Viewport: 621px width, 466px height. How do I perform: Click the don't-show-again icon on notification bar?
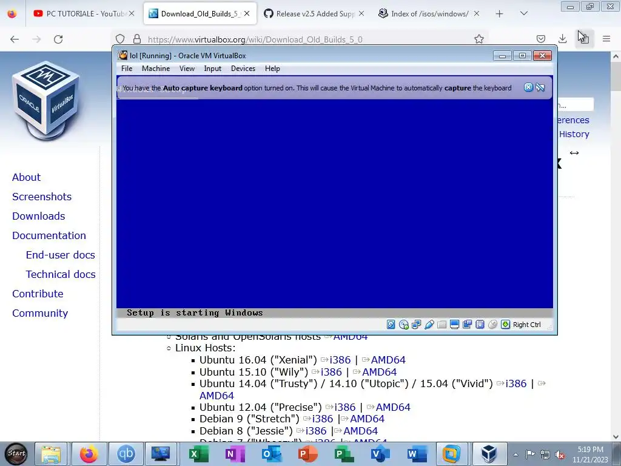(x=540, y=87)
